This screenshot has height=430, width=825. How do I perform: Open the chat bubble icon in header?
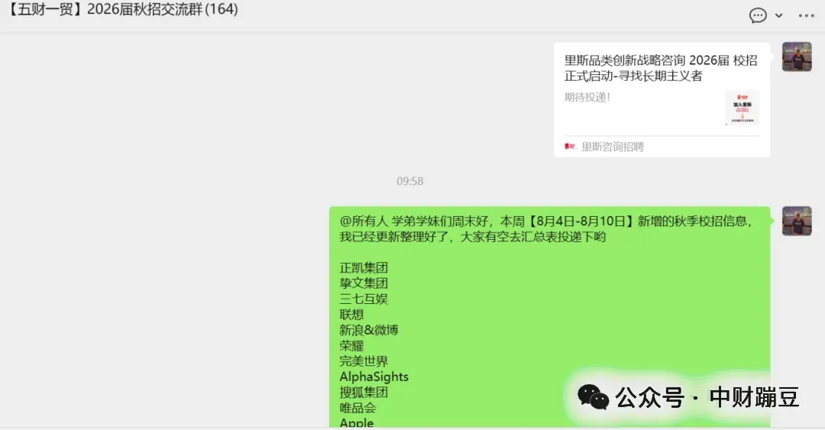(x=758, y=15)
